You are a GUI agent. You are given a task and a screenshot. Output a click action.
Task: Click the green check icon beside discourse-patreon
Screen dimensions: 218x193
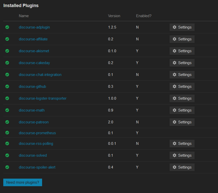pyautogui.click(x=7, y=122)
